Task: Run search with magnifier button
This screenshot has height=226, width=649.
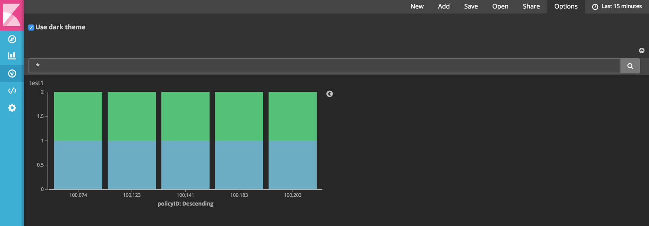Action: click(630, 66)
